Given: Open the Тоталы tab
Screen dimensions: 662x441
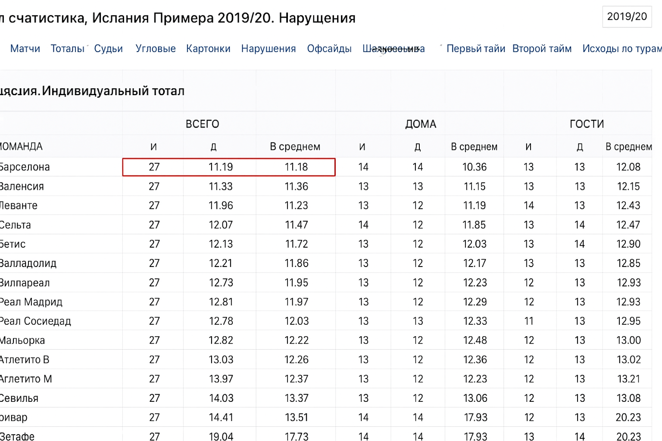Looking at the screenshot, I should (67, 49).
